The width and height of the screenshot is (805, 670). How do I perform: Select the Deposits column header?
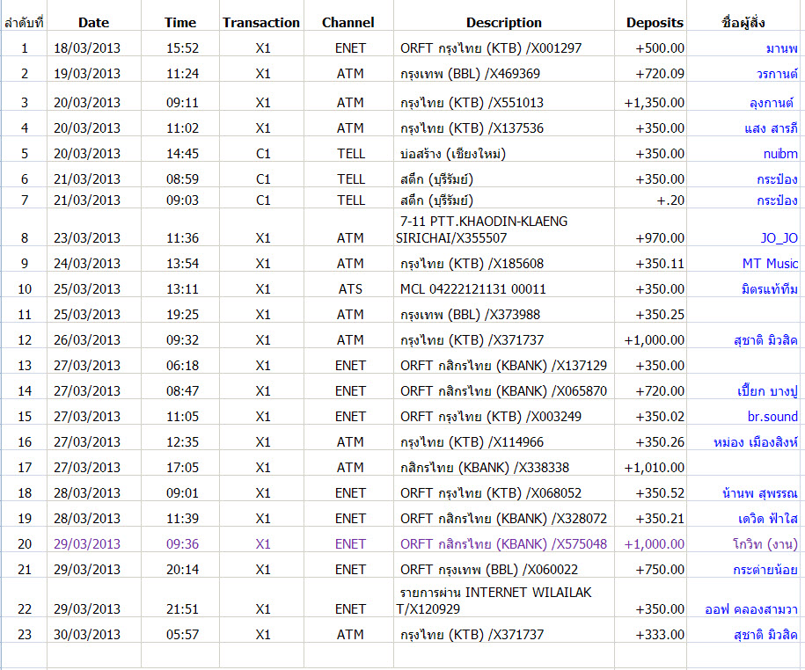(x=655, y=23)
